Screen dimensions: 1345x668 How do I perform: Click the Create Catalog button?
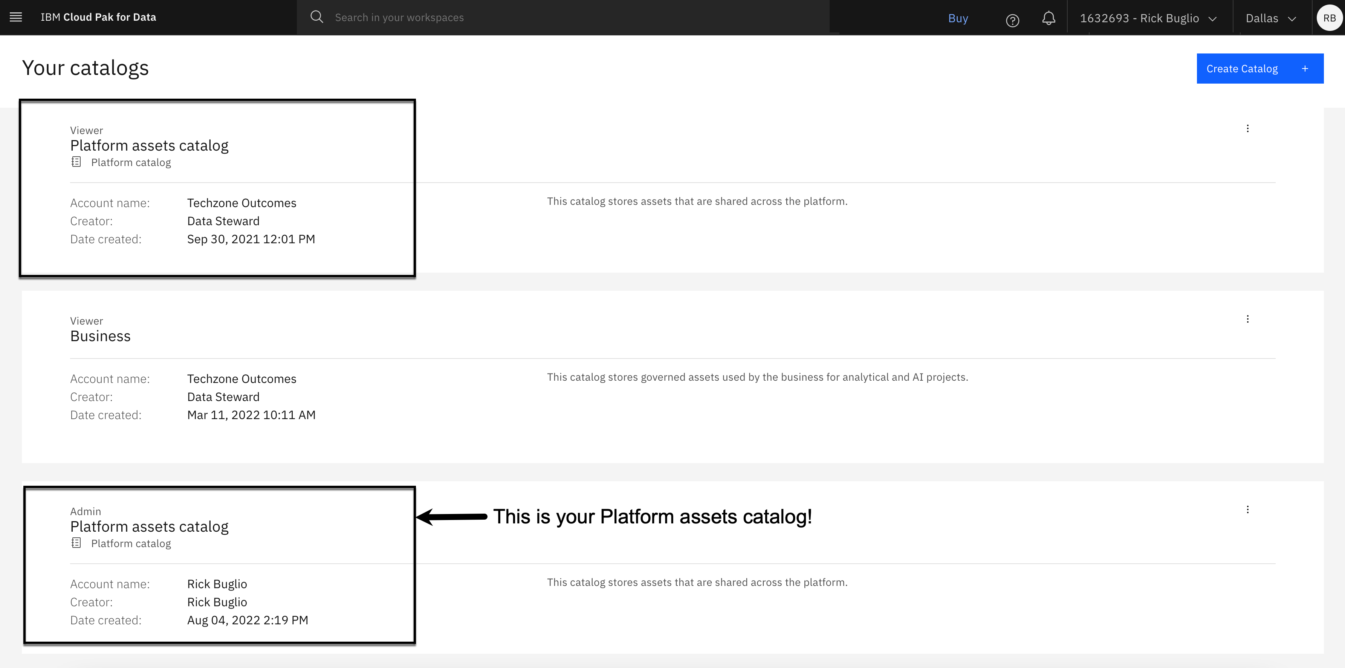coord(1242,69)
